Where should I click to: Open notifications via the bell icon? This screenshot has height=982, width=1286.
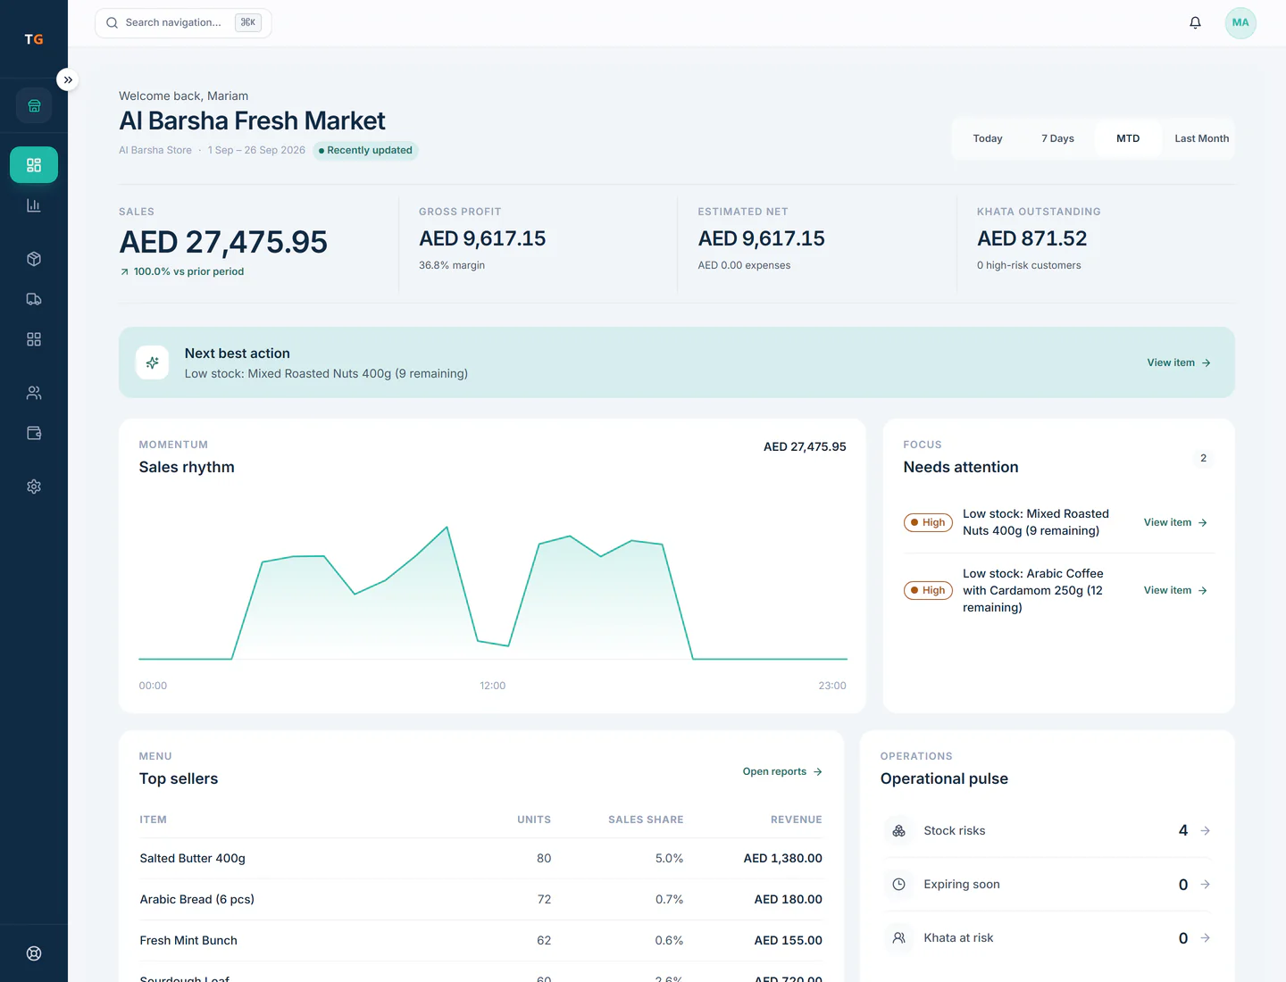[1195, 22]
